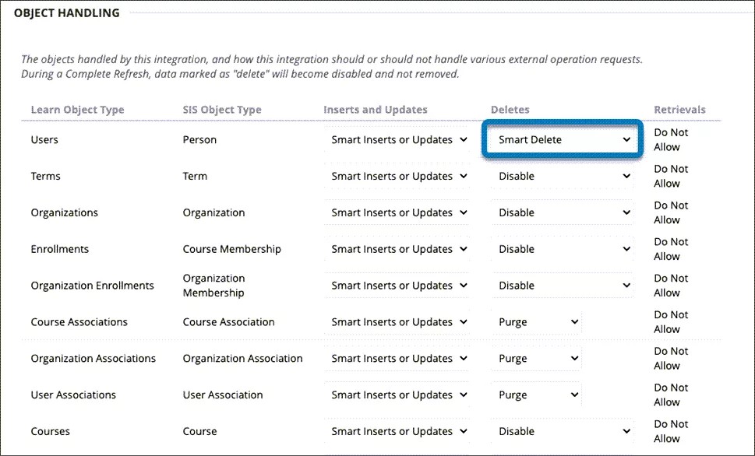Open the Deletes dropdown for Terms
The height and width of the screenshot is (456, 755).
coord(562,176)
